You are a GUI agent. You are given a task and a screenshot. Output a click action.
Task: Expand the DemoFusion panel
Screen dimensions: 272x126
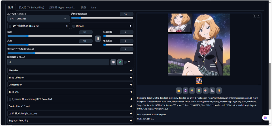pyautogui.click(x=71, y=85)
